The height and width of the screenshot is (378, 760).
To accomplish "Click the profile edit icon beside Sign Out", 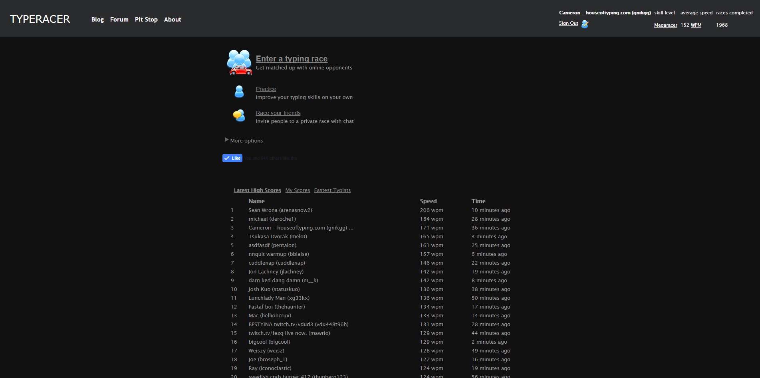I will [x=585, y=24].
